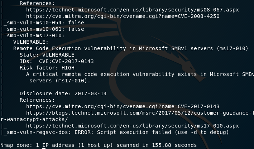Click the smb-vuln-ms10-061 false result line
Screen dimensions: 254x149
tap(45, 29)
